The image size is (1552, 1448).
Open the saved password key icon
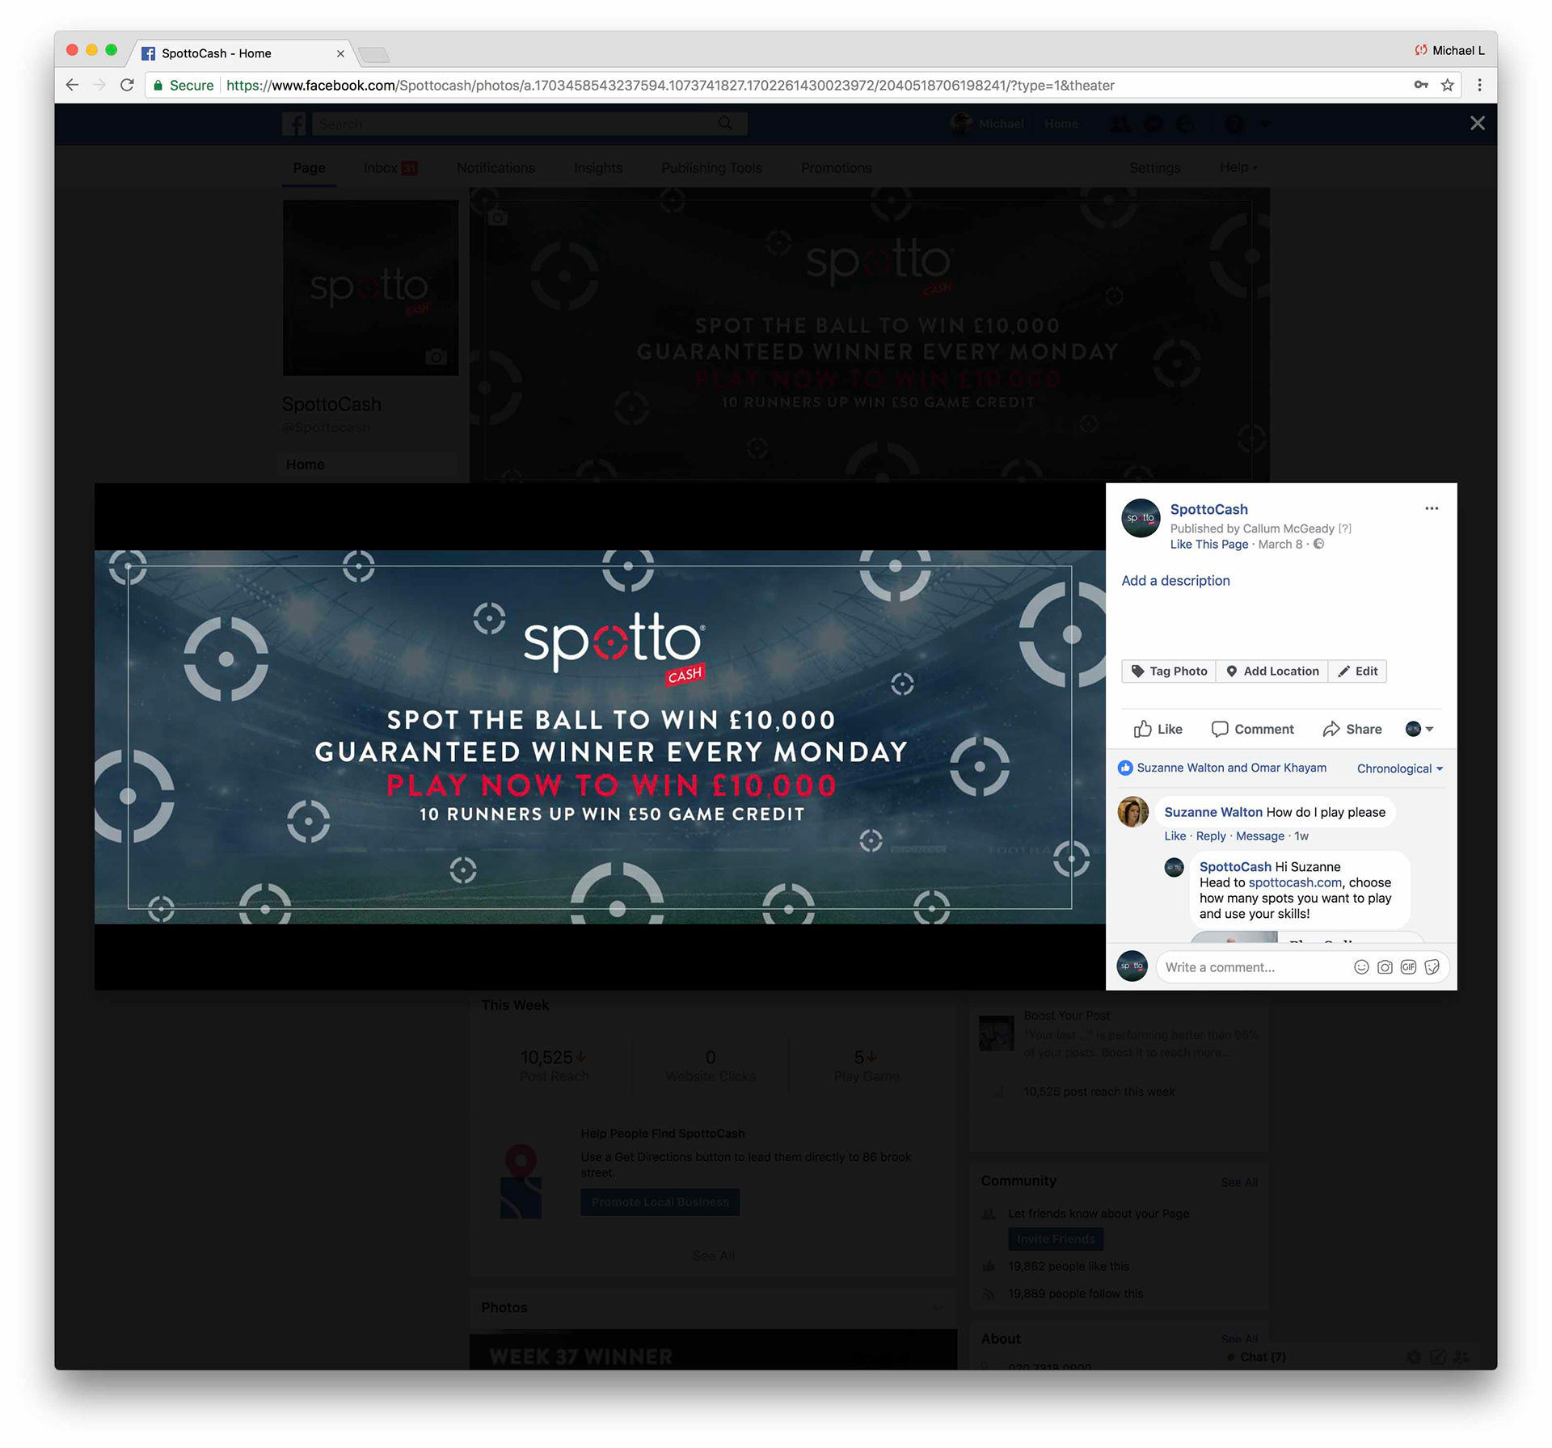click(1420, 85)
